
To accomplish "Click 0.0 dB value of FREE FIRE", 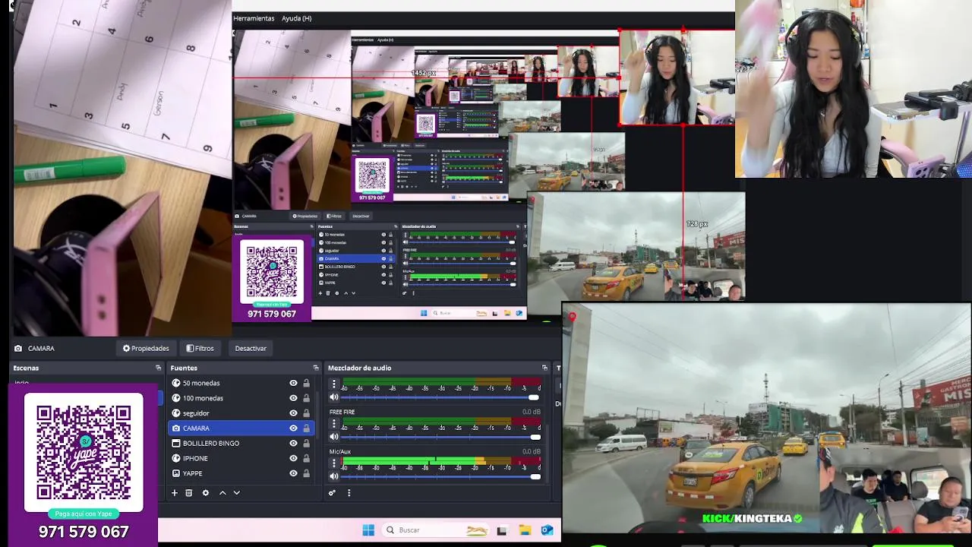I will (531, 412).
